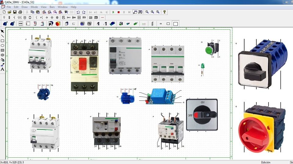Viewport: 293px width, 164px height.
Task: Select the text tool letter A
Action: coord(2,69)
